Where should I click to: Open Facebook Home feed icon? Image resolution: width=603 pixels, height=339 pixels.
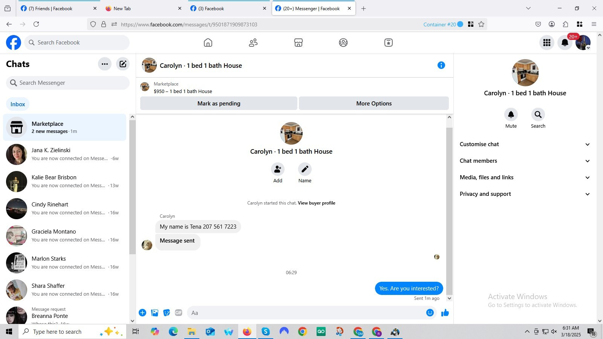point(208,43)
